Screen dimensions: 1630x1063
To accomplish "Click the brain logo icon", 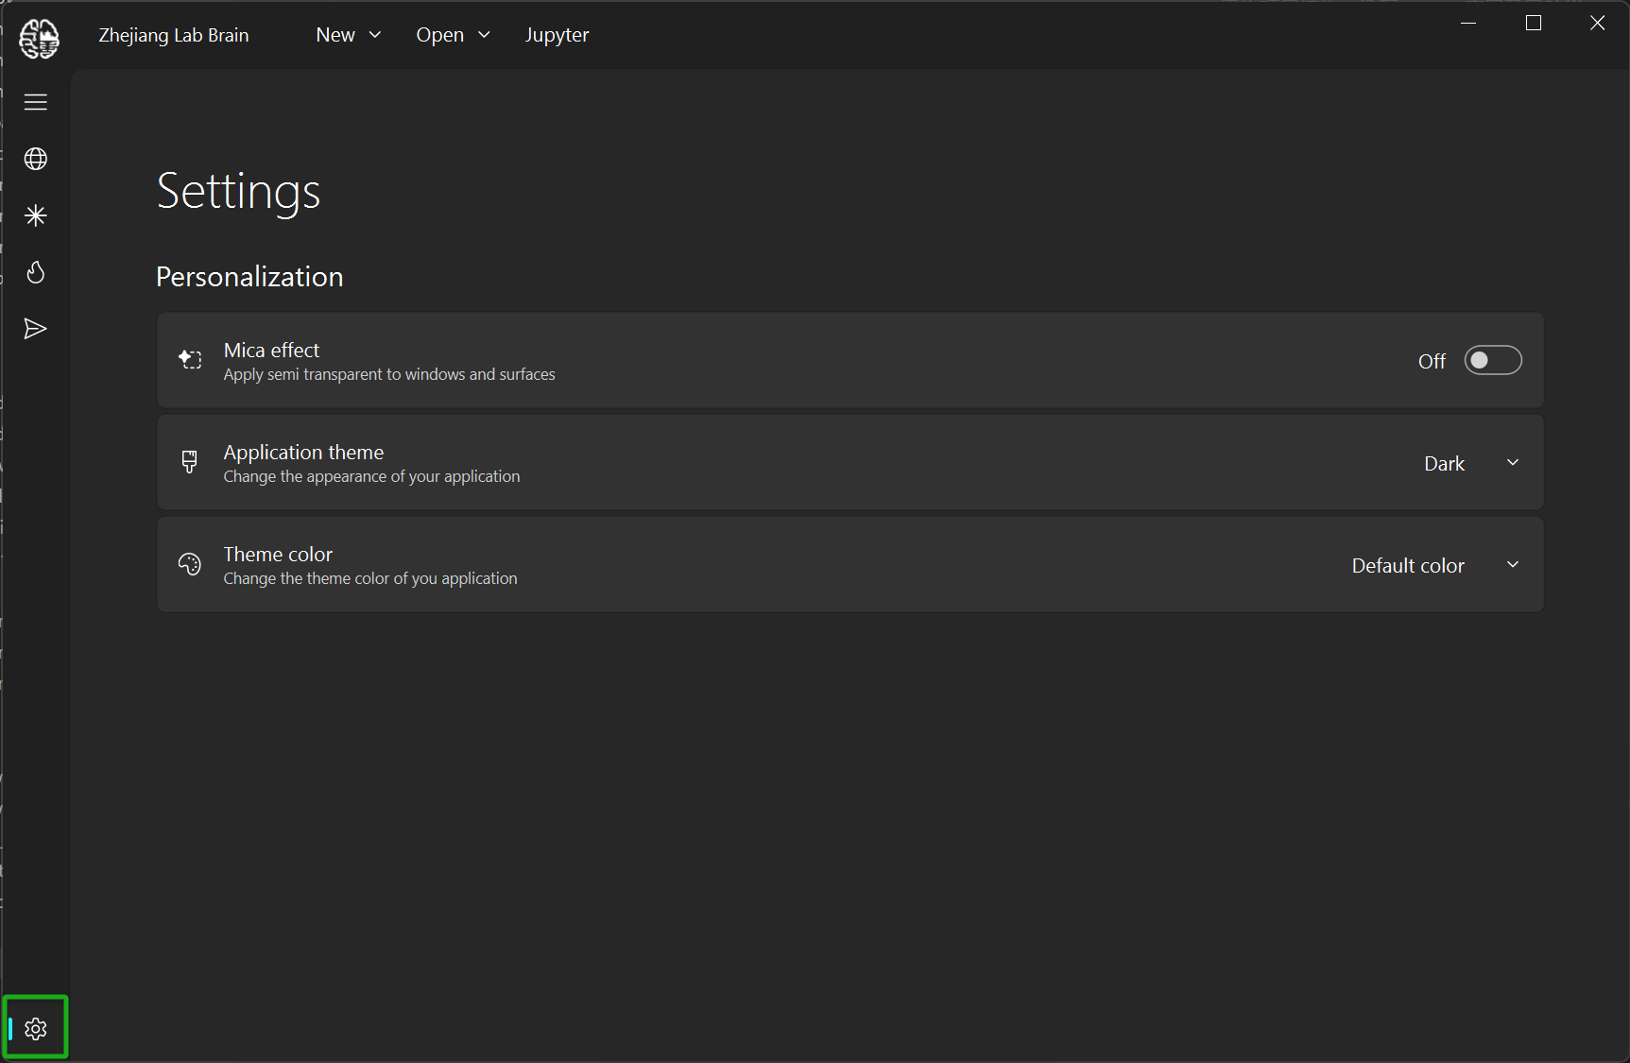I will coord(39,39).
